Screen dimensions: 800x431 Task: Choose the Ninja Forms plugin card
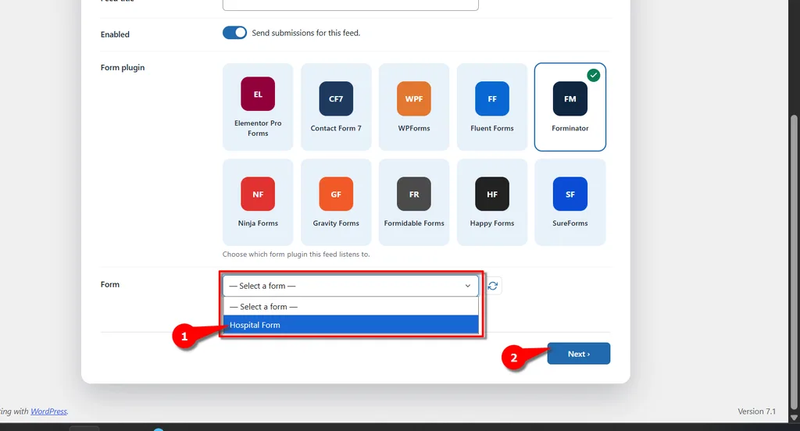(258, 202)
